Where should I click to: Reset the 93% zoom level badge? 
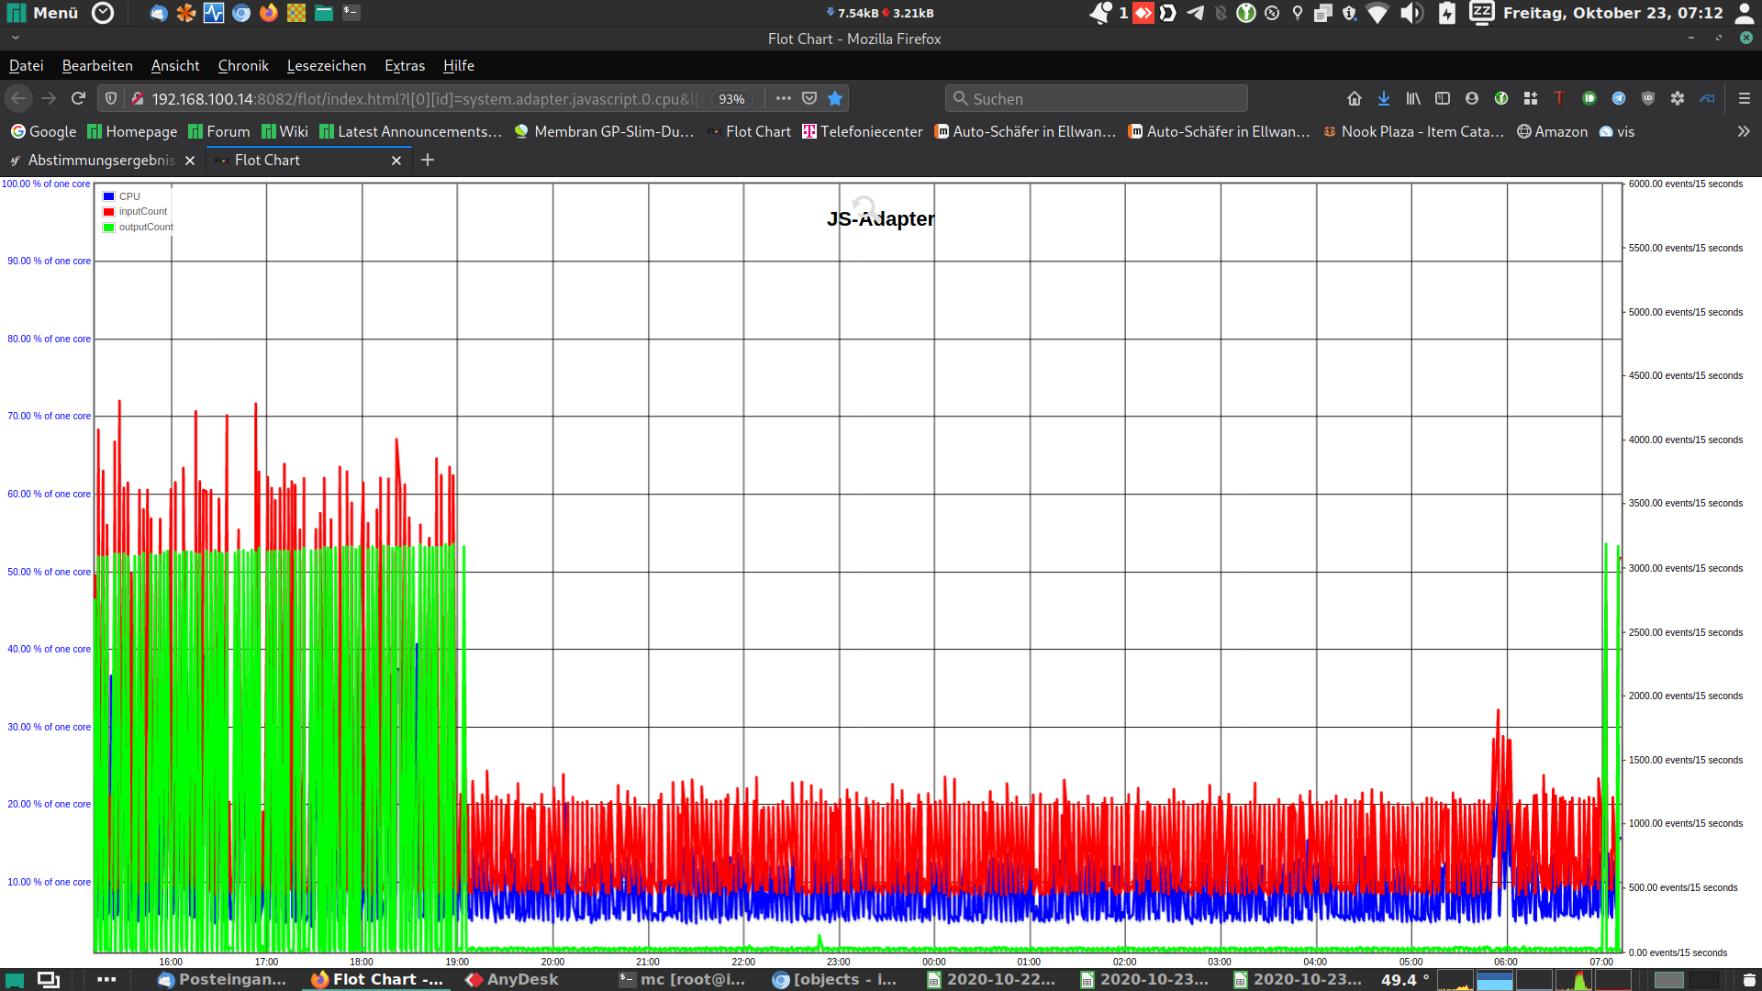731,99
